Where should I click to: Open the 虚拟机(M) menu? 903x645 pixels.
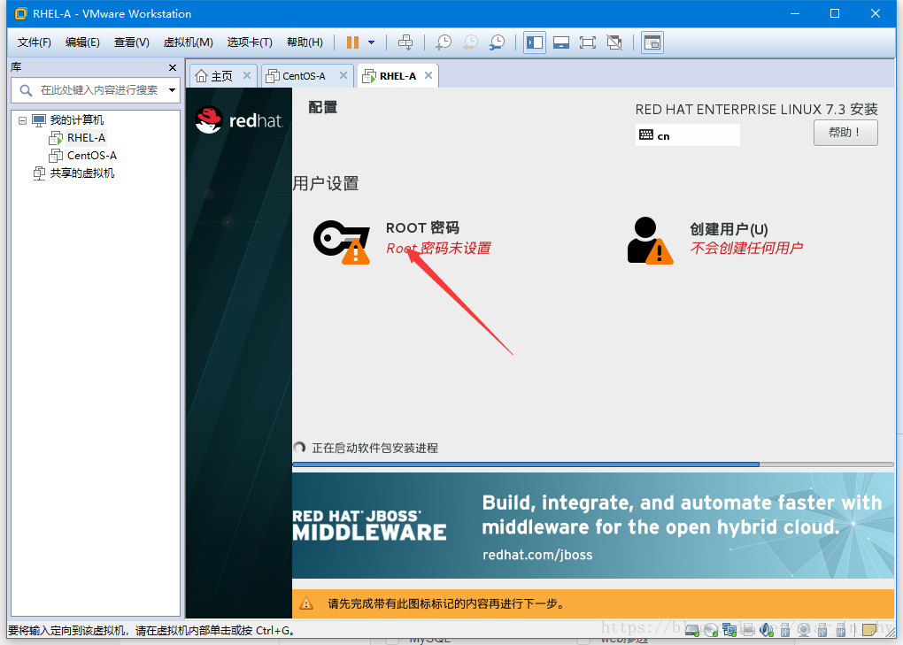tap(188, 42)
